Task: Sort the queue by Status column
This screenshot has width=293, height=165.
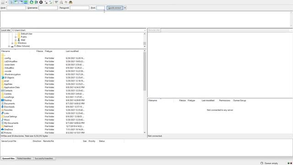Action: point(102,141)
